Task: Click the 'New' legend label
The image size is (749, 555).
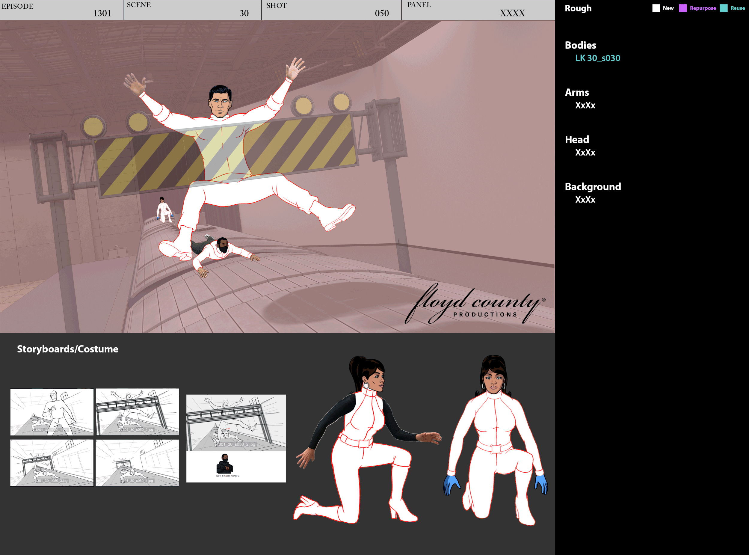Action: 668,8
